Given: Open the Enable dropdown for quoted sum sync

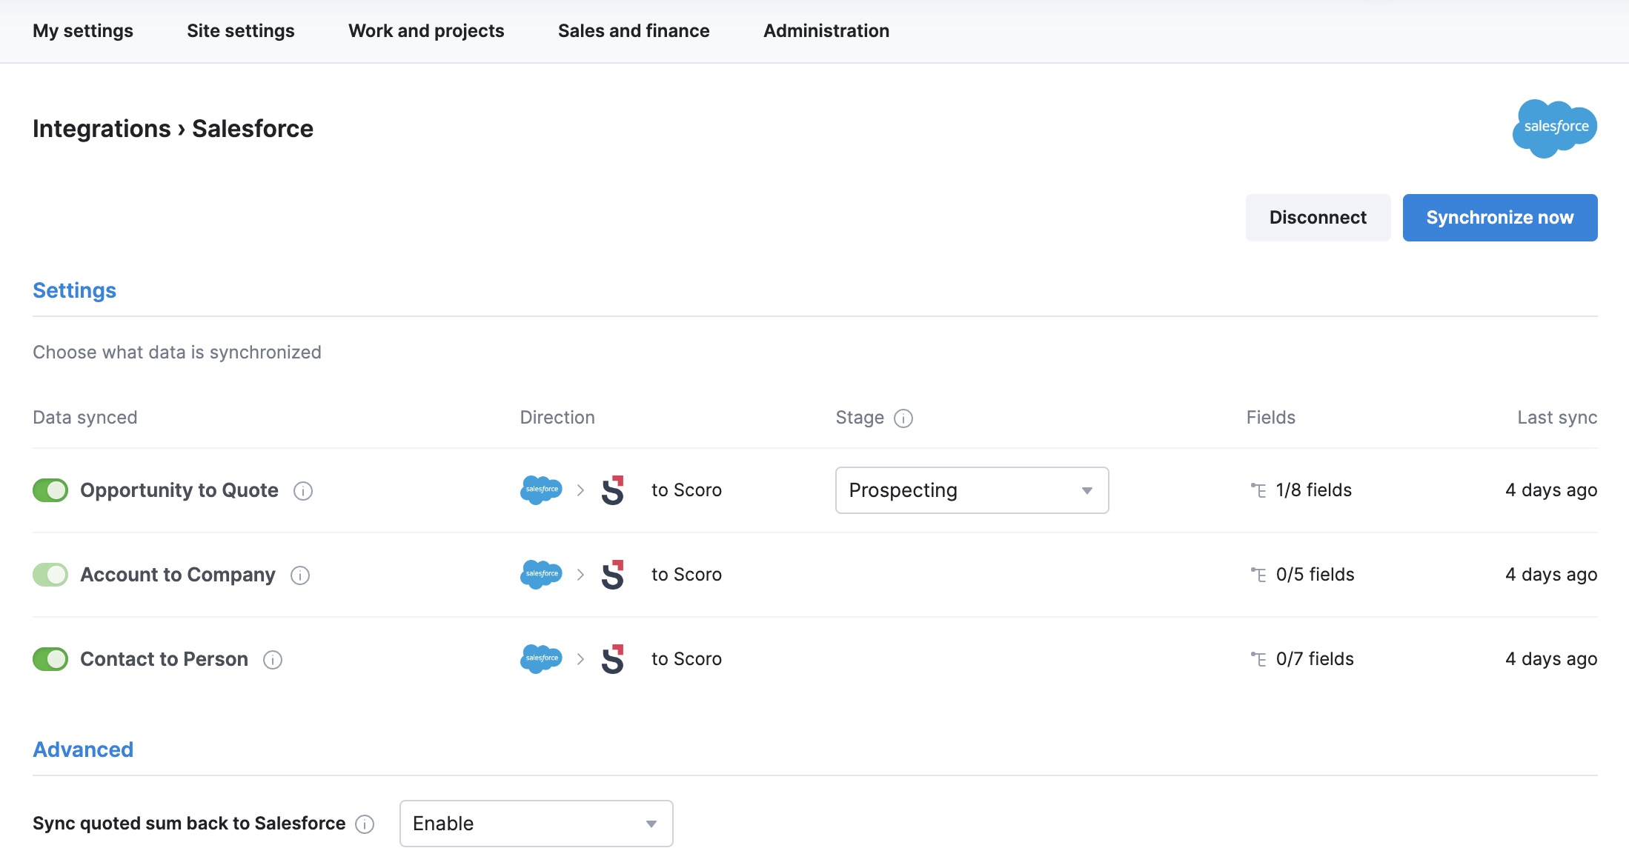Looking at the screenshot, I should 537,824.
